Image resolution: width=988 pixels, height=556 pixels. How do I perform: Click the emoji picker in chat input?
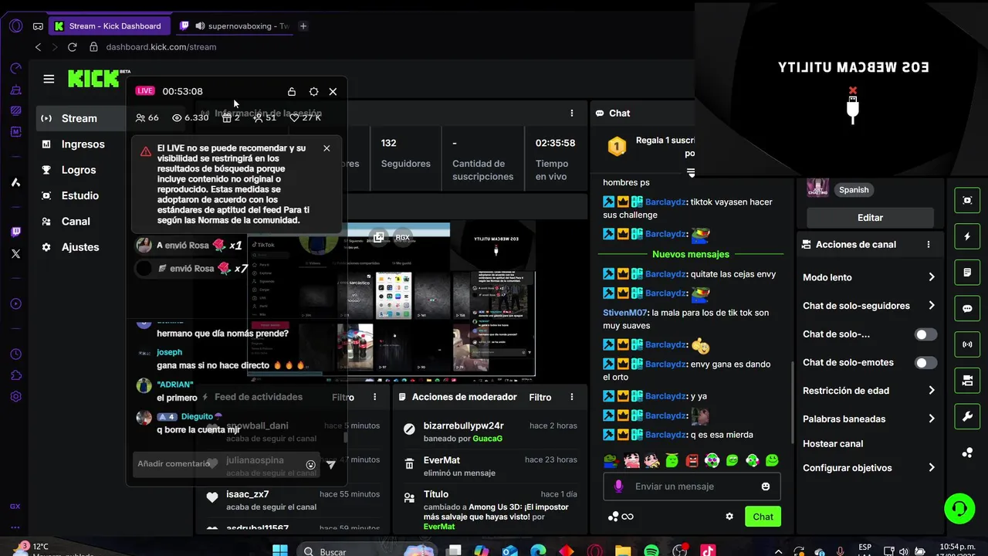[766, 486]
